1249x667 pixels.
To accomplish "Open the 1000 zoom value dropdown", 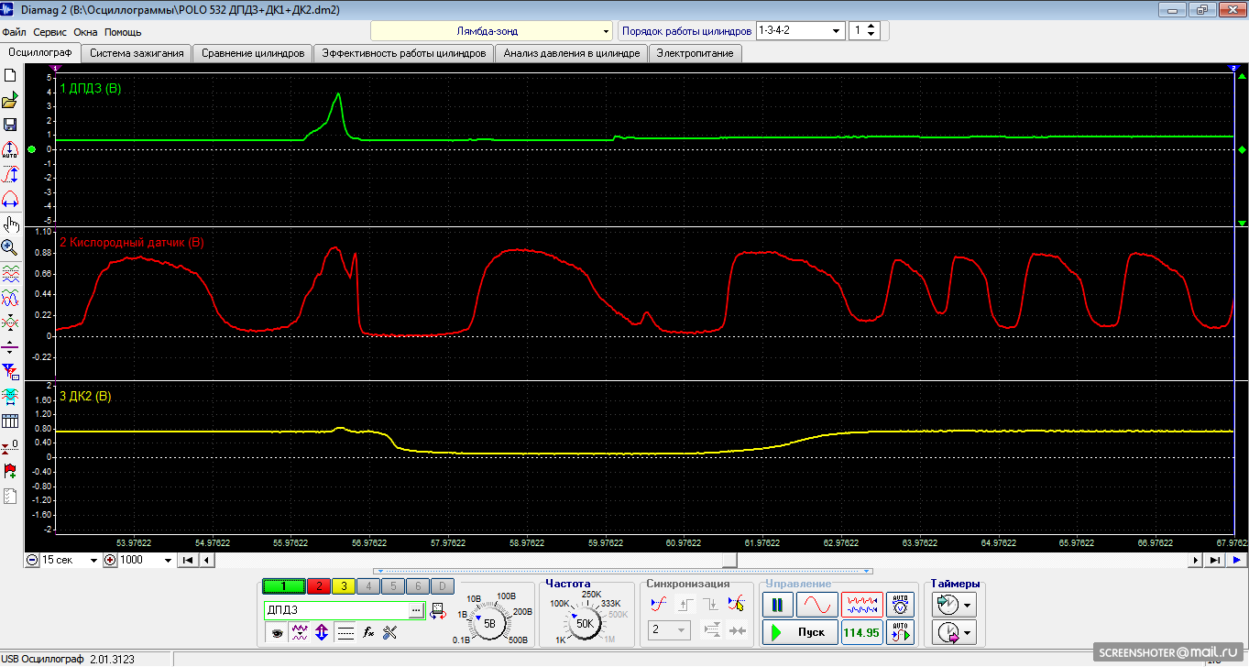I will (x=146, y=560).
